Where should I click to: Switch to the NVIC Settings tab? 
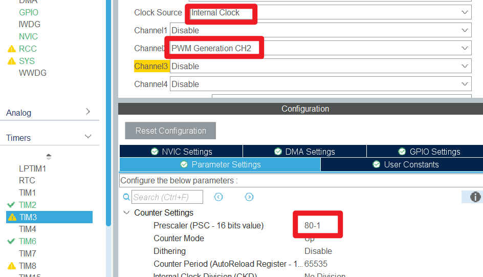click(x=181, y=152)
